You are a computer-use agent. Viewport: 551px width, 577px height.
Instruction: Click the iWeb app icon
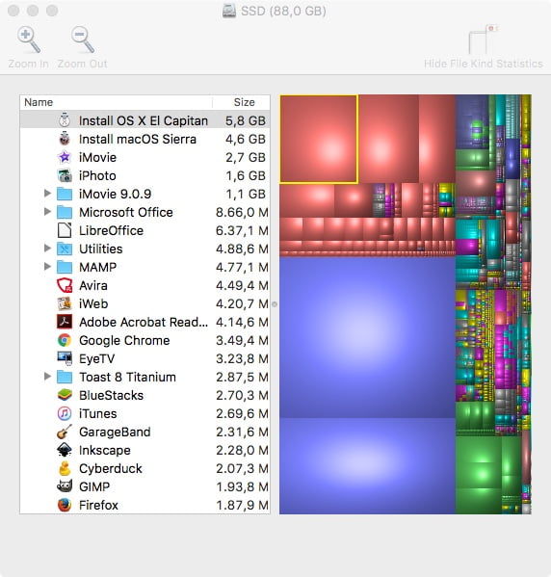point(65,303)
